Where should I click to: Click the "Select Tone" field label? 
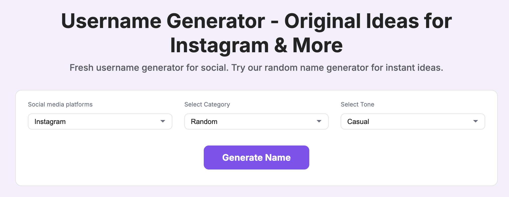click(357, 104)
